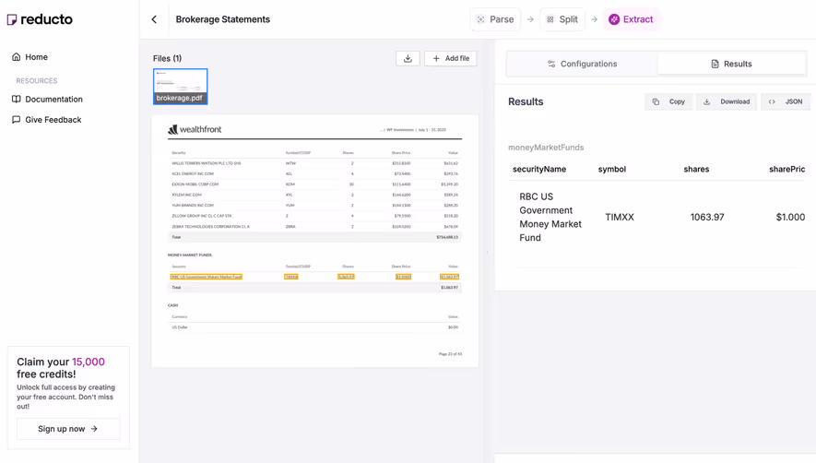Switch to the Configurations tab
Viewport: 816px width, 463px height.
click(x=582, y=64)
